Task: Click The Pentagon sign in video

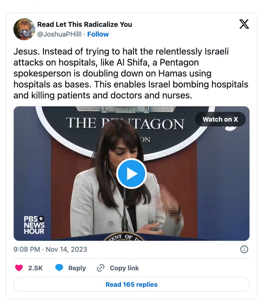Action: 125,123
